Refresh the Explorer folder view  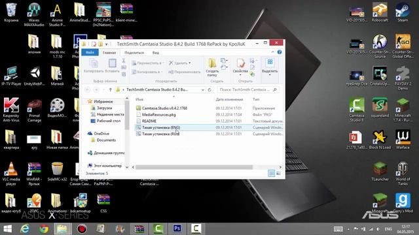point(209,90)
